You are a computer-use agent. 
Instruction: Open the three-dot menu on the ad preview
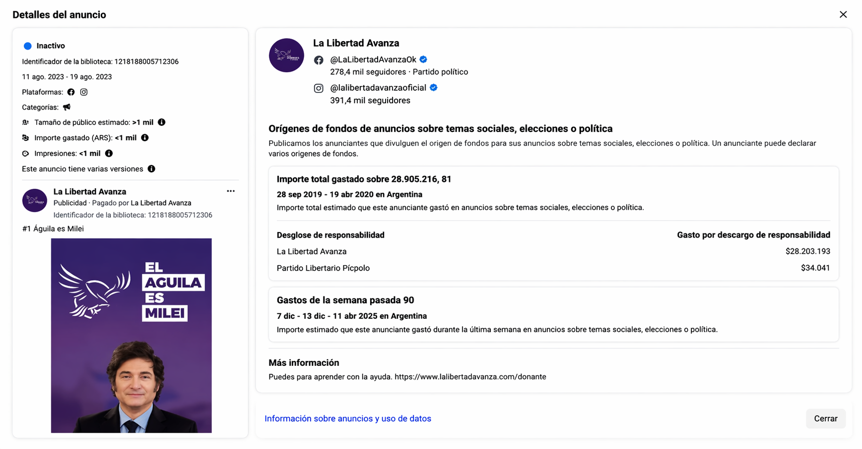point(230,191)
